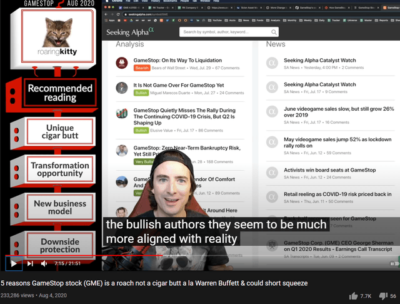Skip to the next video
The width and height of the screenshot is (400, 304).
tap(30, 263)
